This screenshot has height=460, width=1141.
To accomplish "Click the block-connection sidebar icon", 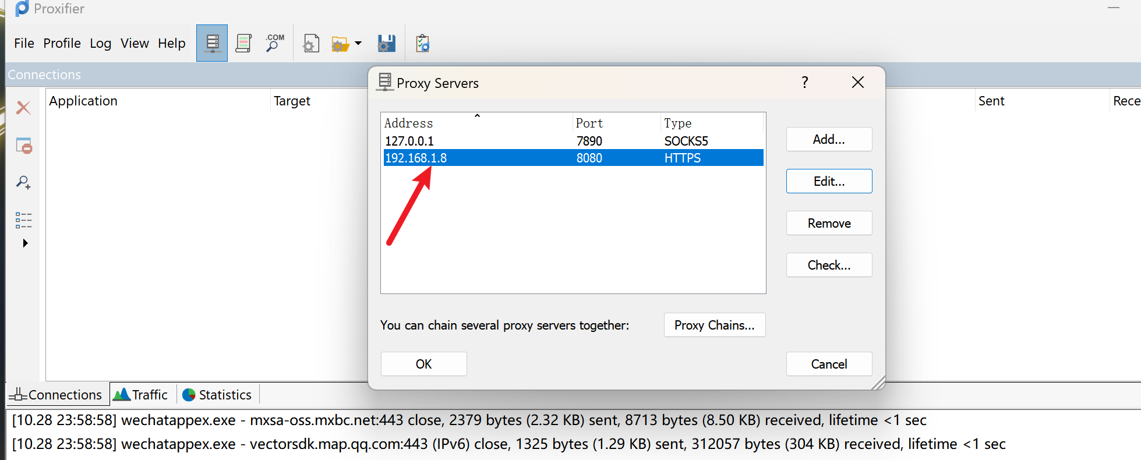I will (24, 146).
